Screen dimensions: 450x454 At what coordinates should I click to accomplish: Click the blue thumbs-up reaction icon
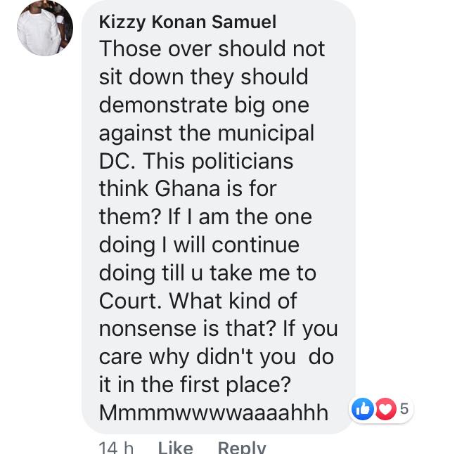coord(362,409)
